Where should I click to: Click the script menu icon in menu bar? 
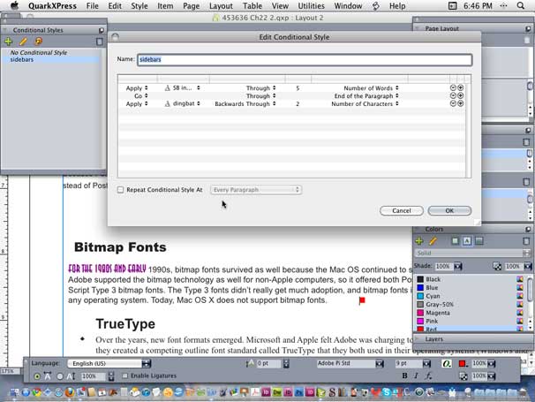[x=376, y=6]
